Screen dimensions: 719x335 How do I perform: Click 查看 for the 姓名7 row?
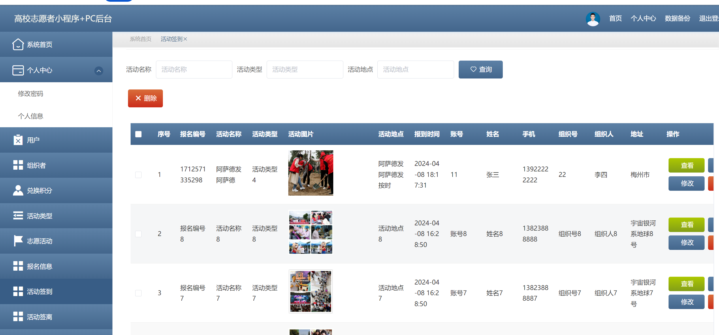pyautogui.click(x=686, y=284)
